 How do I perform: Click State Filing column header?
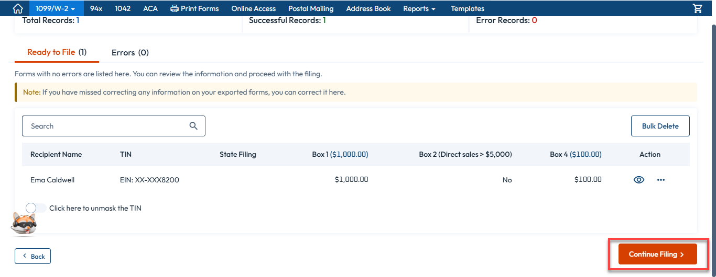pyautogui.click(x=238, y=154)
